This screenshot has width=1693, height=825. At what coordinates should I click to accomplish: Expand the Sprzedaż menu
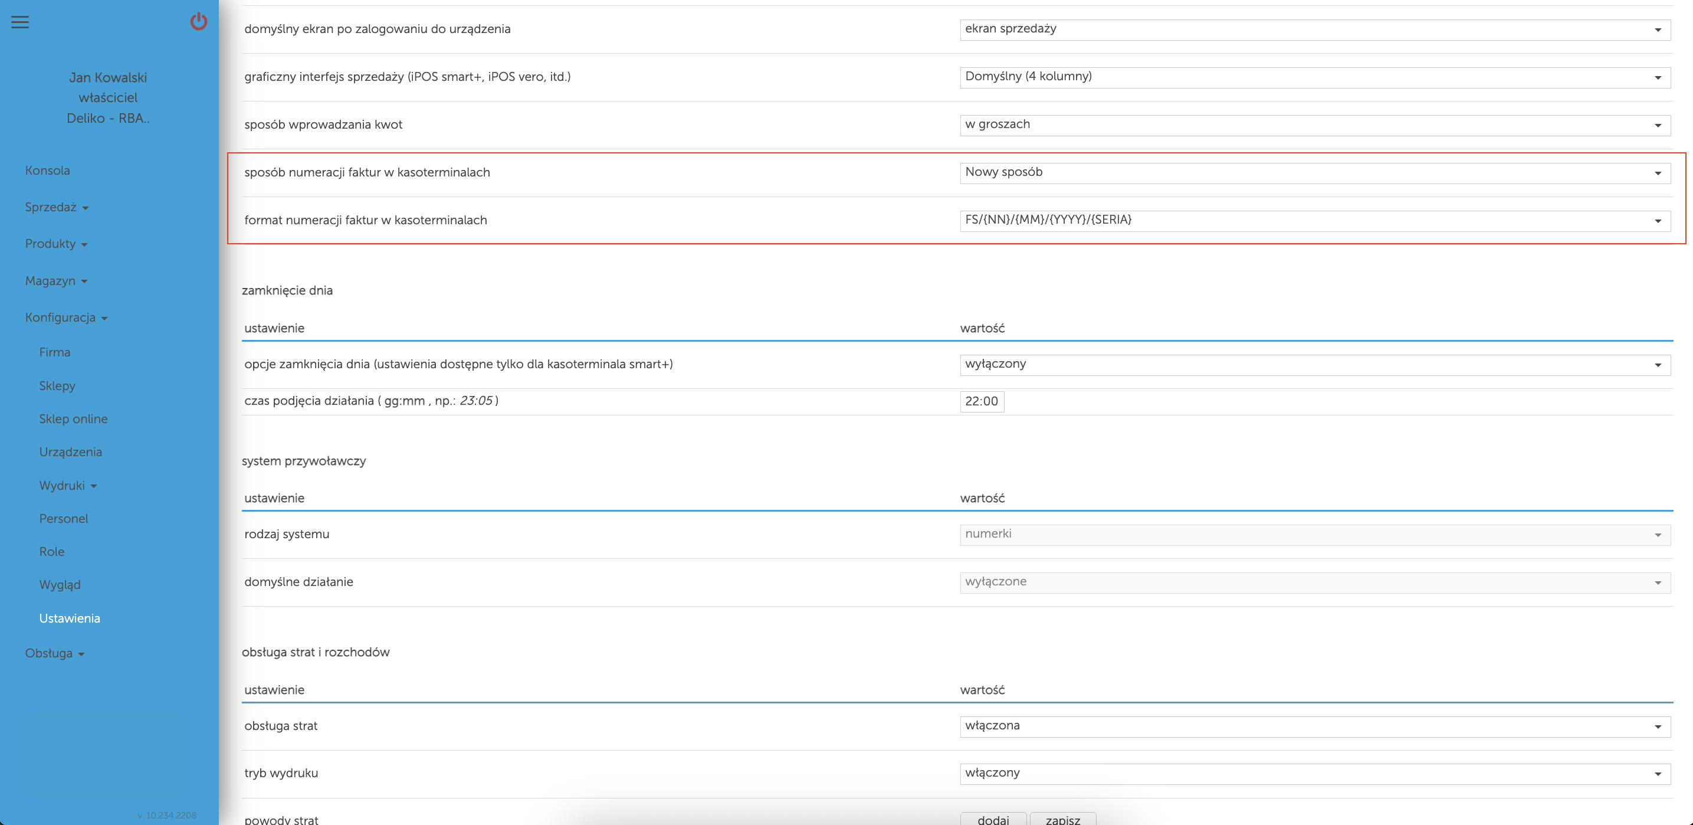(57, 207)
